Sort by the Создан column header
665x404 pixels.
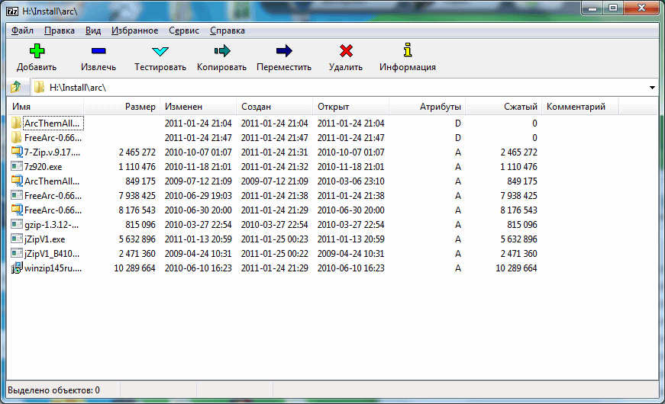(x=274, y=107)
